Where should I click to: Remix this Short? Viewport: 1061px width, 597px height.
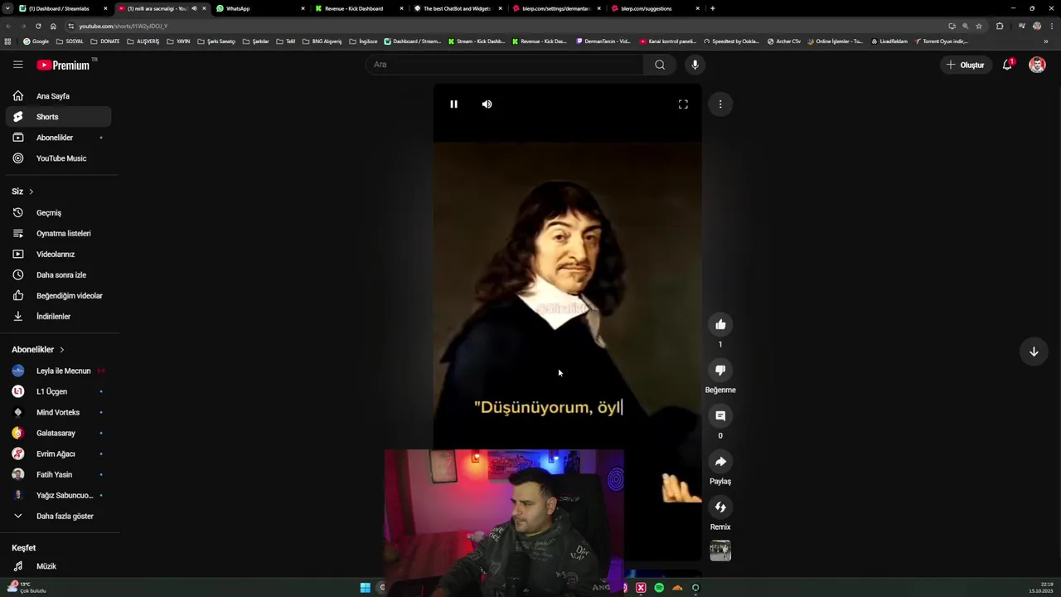pyautogui.click(x=720, y=507)
